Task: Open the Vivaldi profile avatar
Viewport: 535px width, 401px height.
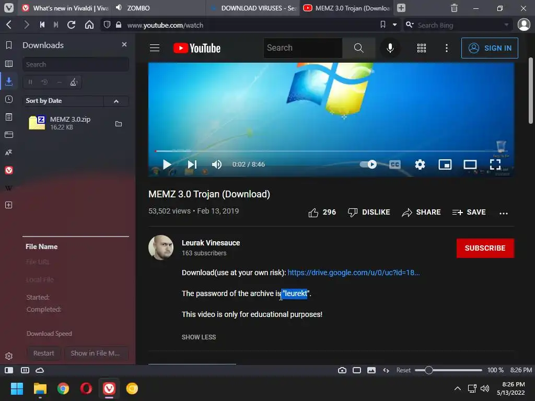Action: [524, 25]
